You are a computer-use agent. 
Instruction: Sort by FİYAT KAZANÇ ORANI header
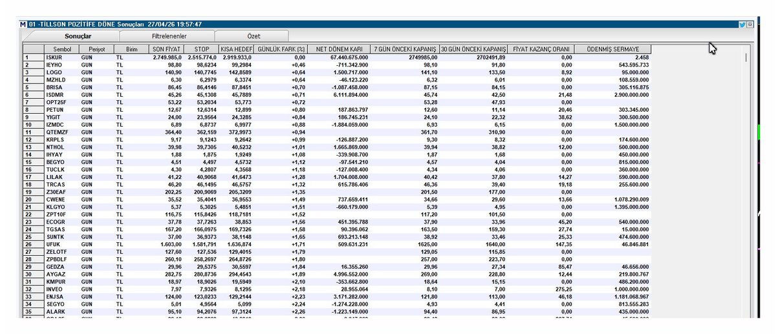[541, 49]
